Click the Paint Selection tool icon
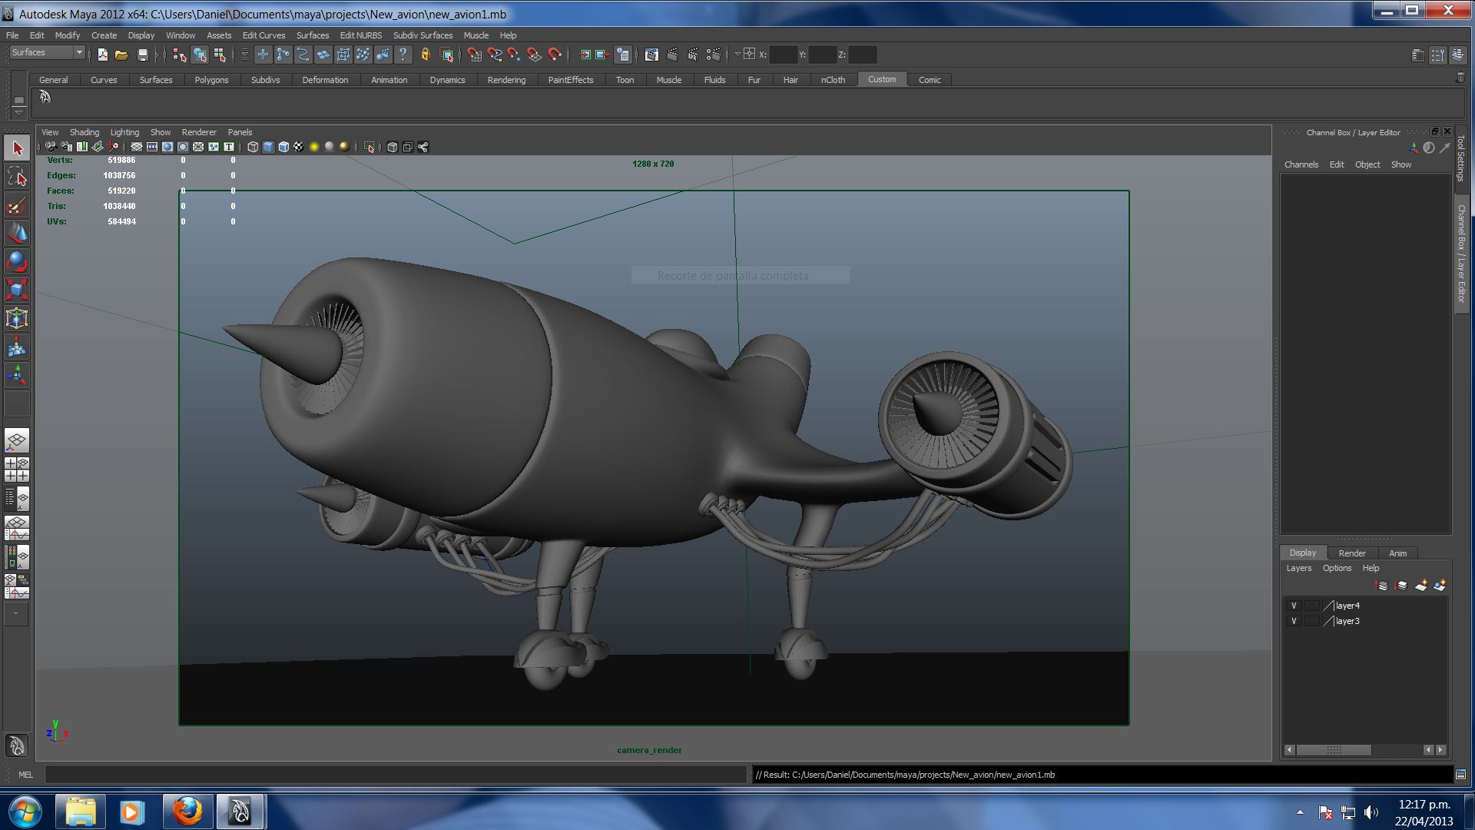Image resolution: width=1475 pixels, height=830 pixels. click(17, 205)
